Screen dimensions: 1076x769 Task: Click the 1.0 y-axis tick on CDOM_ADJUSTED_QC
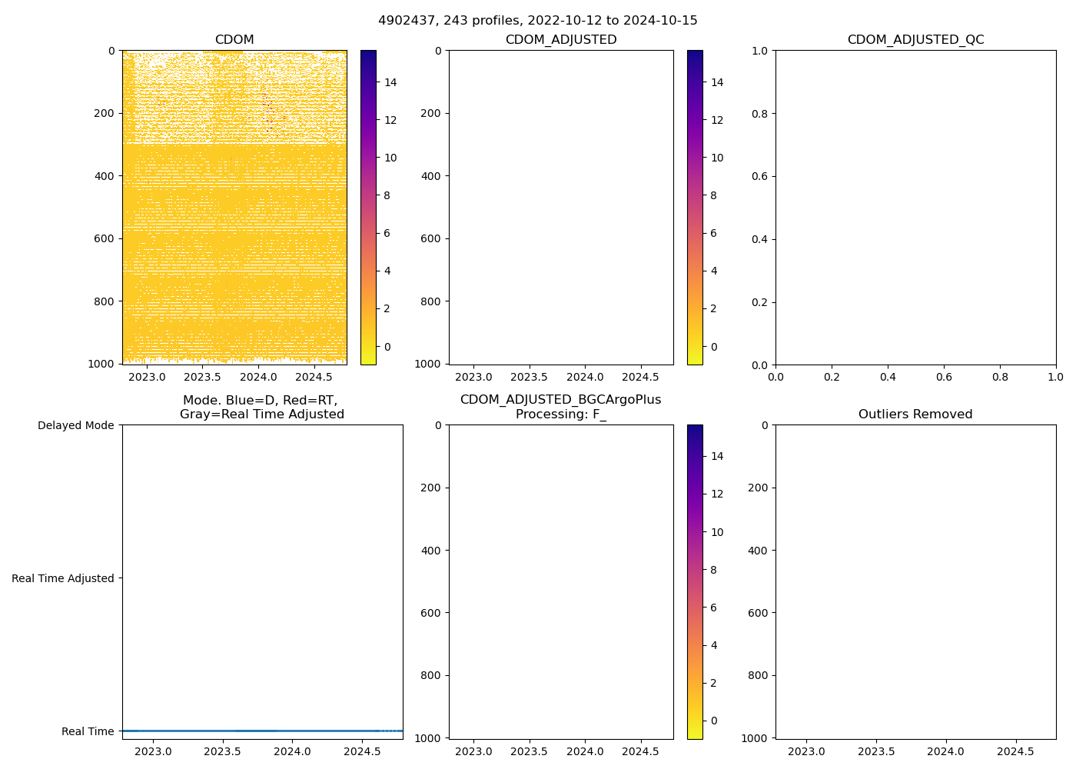[x=759, y=51]
